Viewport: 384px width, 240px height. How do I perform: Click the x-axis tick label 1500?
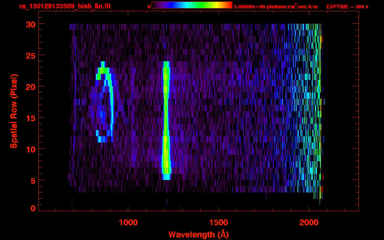[219, 222]
